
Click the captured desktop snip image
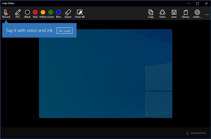pyautogui.click(x=105, y=74)
